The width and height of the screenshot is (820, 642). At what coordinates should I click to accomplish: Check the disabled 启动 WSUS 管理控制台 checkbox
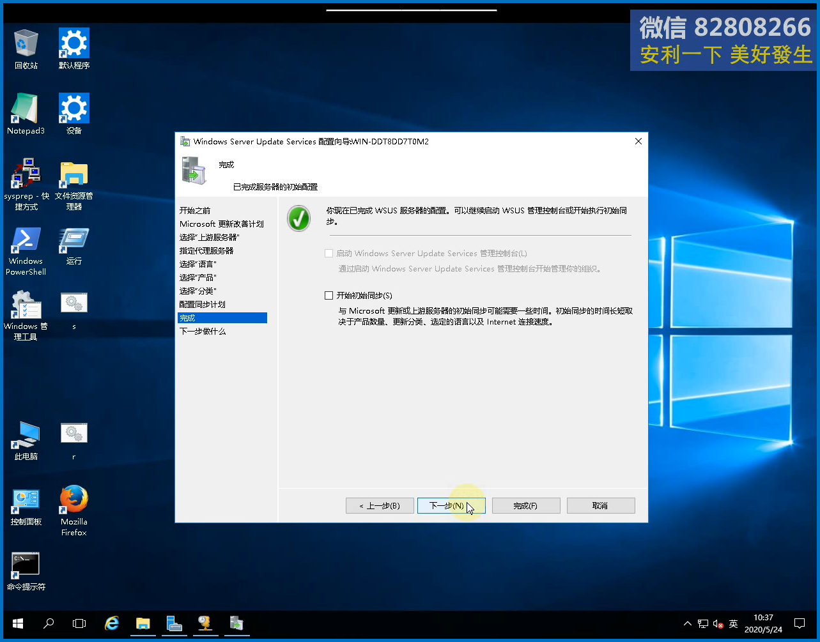[x=329, y=253]
